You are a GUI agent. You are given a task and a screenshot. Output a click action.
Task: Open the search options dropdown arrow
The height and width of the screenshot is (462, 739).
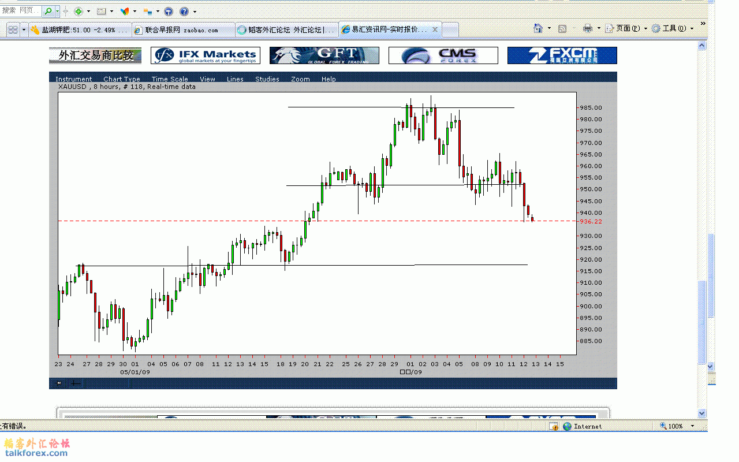58,11
